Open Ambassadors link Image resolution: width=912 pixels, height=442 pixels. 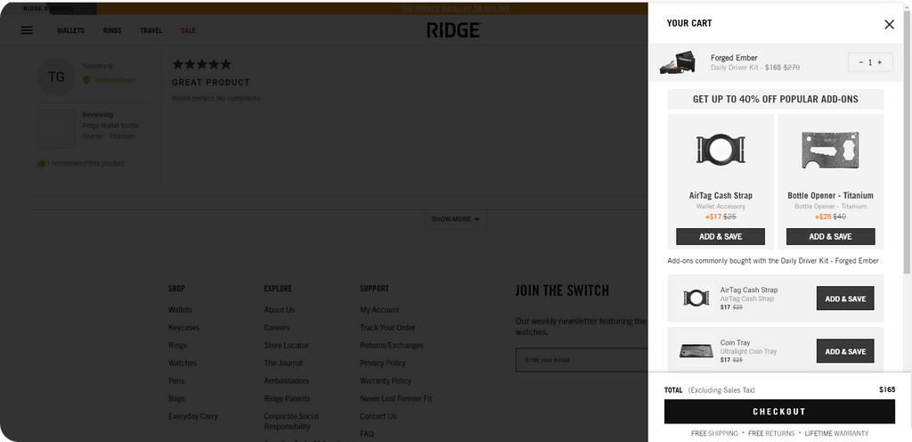286,381
